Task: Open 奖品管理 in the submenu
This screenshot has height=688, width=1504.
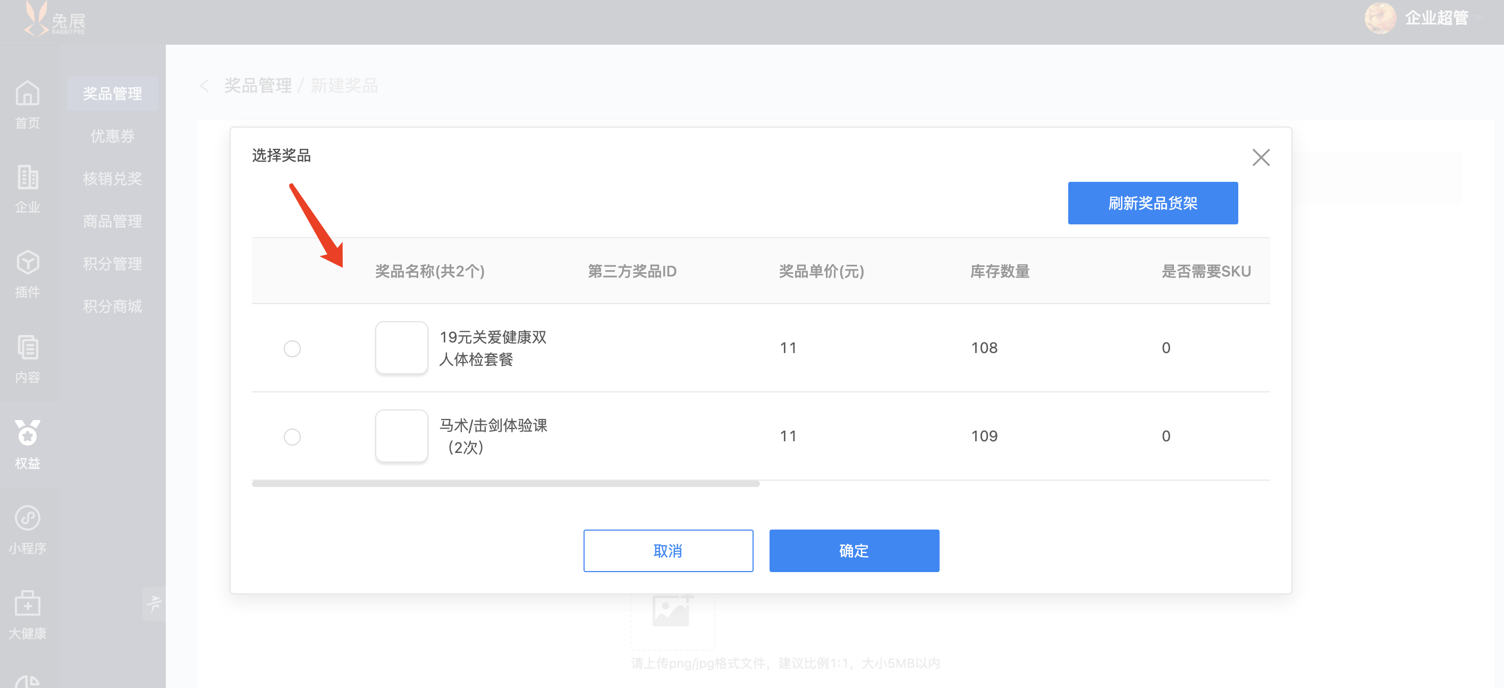Action: click(x=112, y=94)
